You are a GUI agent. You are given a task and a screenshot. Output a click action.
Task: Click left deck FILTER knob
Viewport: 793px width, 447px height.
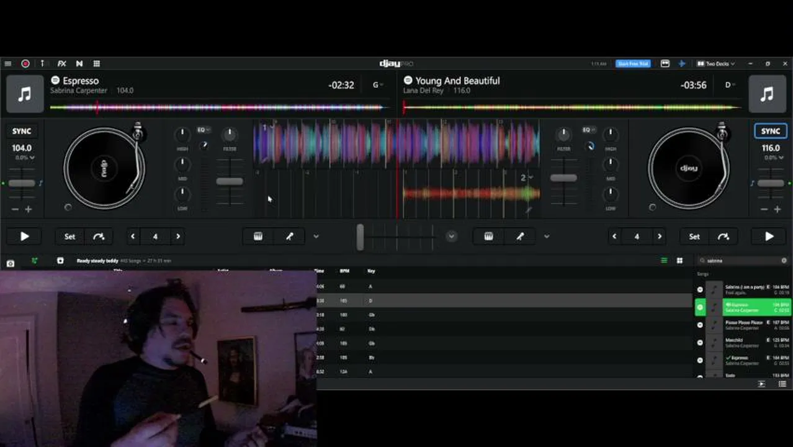(230, 134)
